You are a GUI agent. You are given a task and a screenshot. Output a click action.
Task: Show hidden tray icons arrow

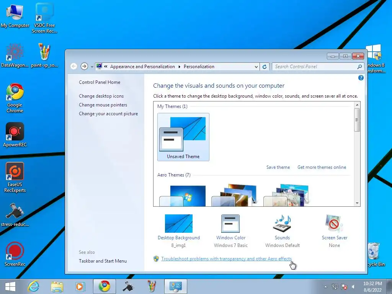coord(325,287)
